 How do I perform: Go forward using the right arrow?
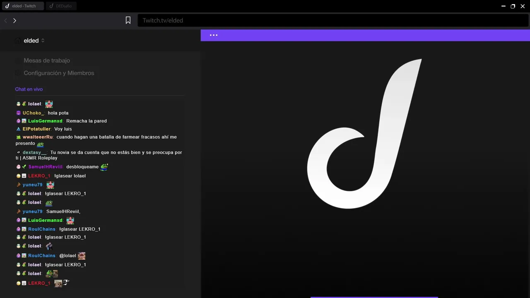[x=15, y=20]
